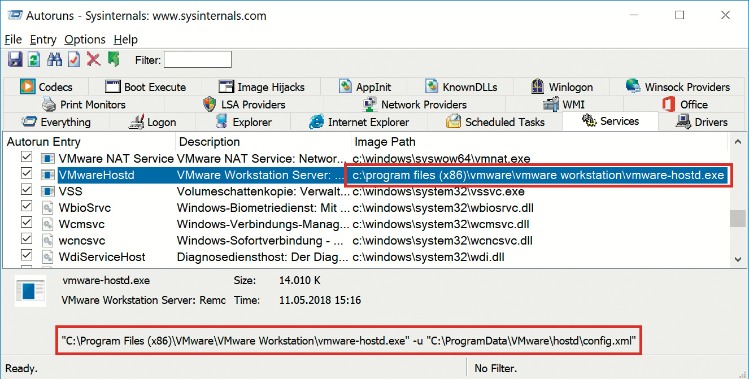Click the Find binoculars icon

(54, 59)
